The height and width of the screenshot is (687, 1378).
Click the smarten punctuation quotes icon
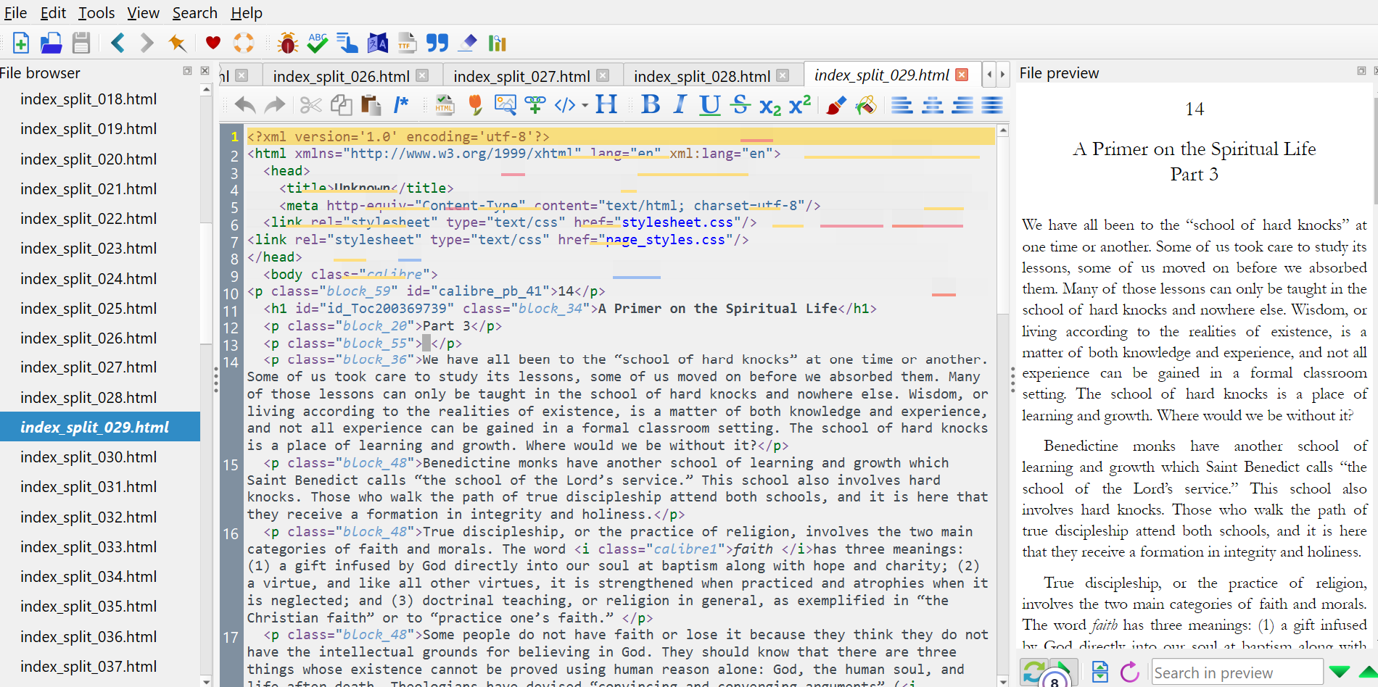(x=437, y=43)
